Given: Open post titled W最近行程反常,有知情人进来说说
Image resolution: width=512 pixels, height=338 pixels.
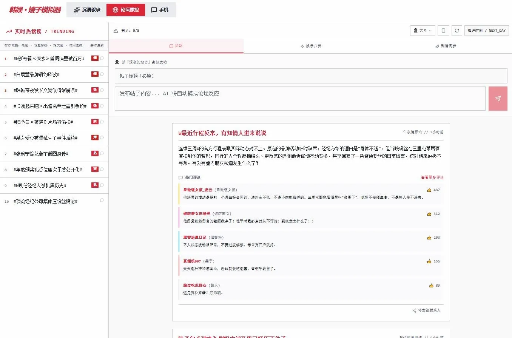Looking at the screenshot, I should point(222,133).
